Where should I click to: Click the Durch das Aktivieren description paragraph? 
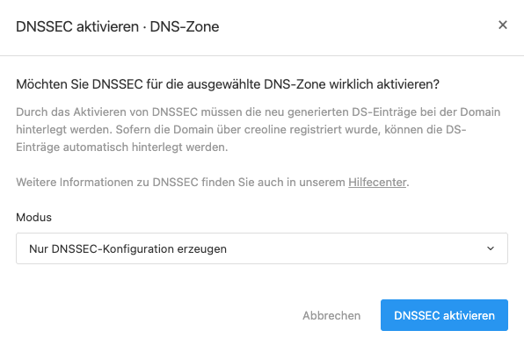[x=258, y=129]
